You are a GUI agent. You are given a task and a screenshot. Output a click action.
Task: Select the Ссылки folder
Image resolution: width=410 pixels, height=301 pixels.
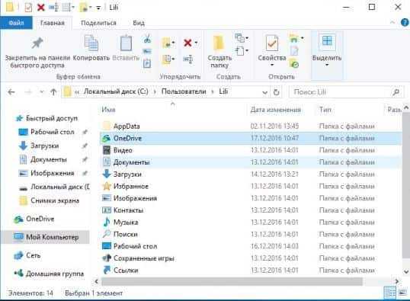pos(251,271)
